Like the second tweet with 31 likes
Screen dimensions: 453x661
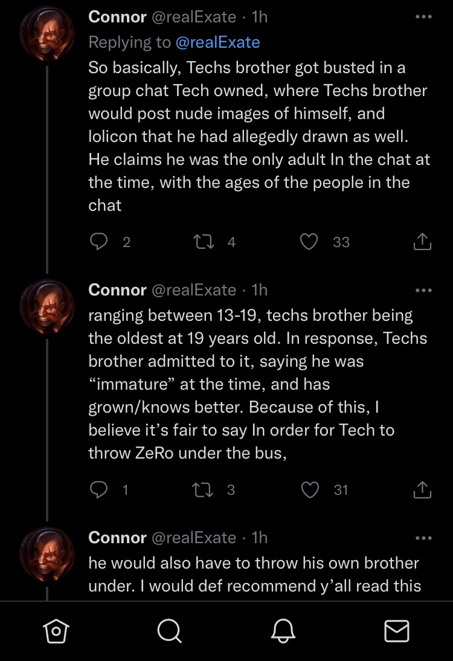coord(310,489)
